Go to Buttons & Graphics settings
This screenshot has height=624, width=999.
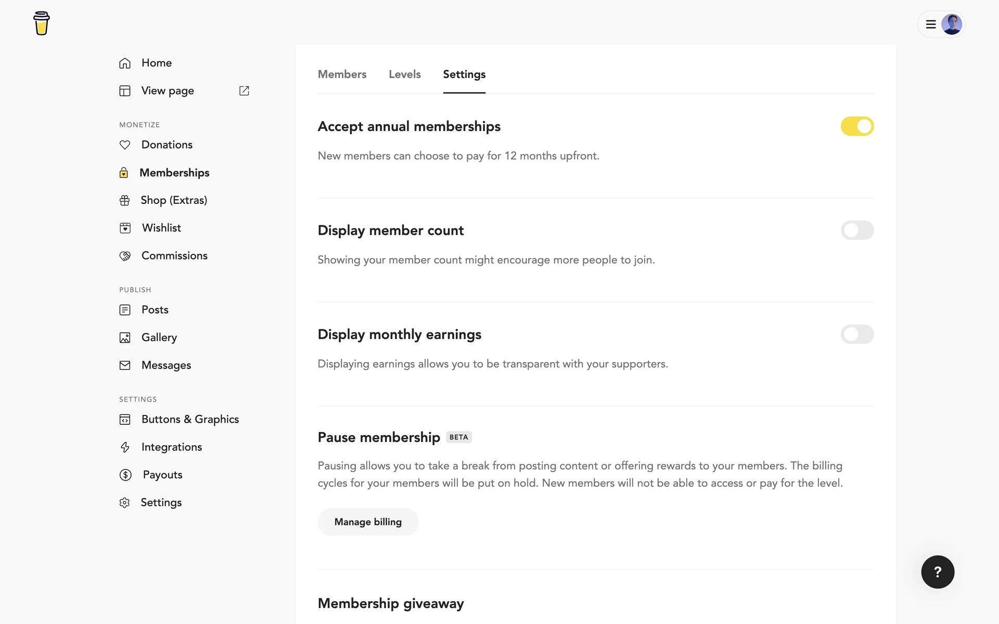click(190, 419)
